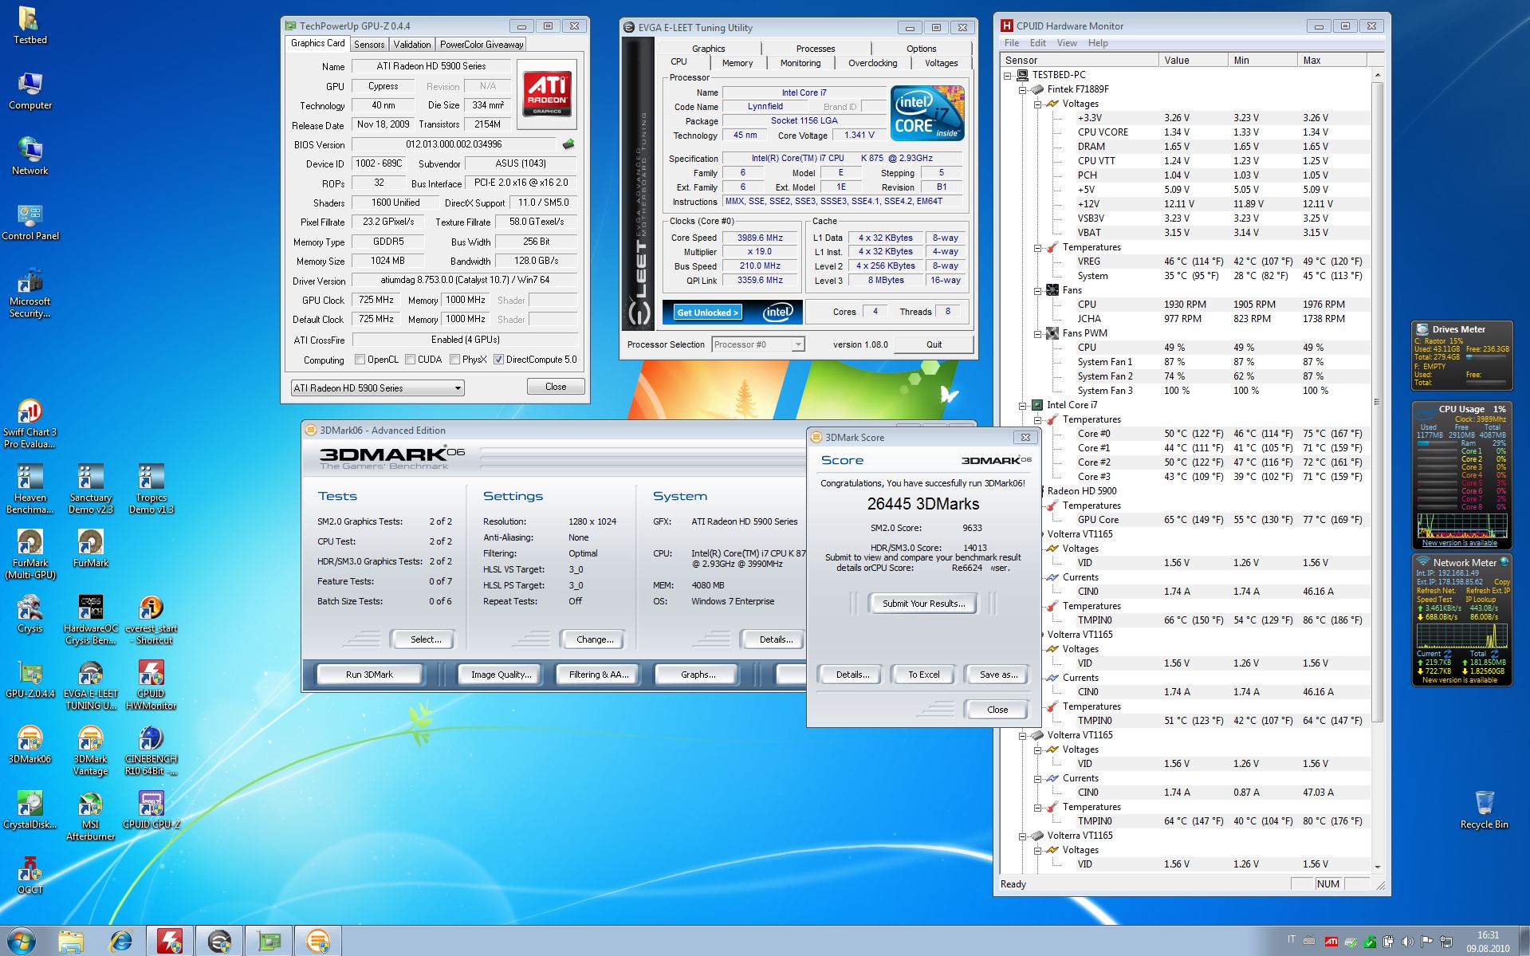Viewport: 1530px width, 956px height.
Task: Collapse the Intel Core i7 Temperatures section
Action: (x=1037, y=419)
